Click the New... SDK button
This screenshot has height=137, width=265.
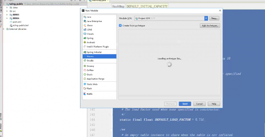tap(214, 18)
